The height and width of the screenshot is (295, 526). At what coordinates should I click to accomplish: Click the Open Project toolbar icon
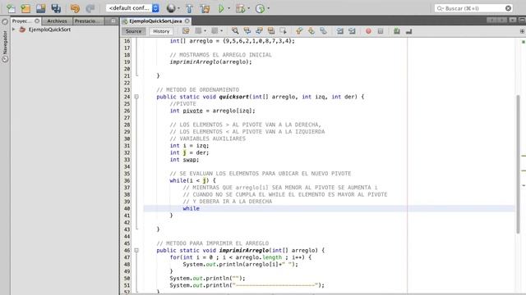(x=40, y=8)
